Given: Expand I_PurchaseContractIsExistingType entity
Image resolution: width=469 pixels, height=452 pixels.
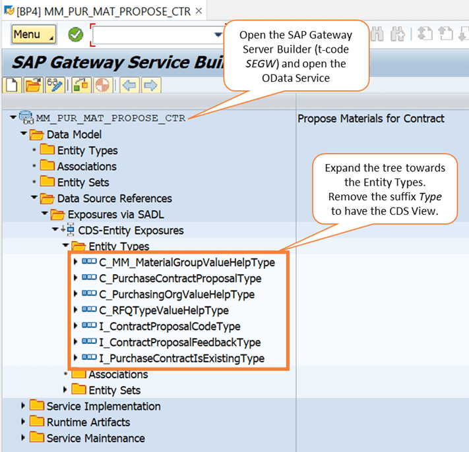Looking at the screenshot, I should click(x=76, y=358).
